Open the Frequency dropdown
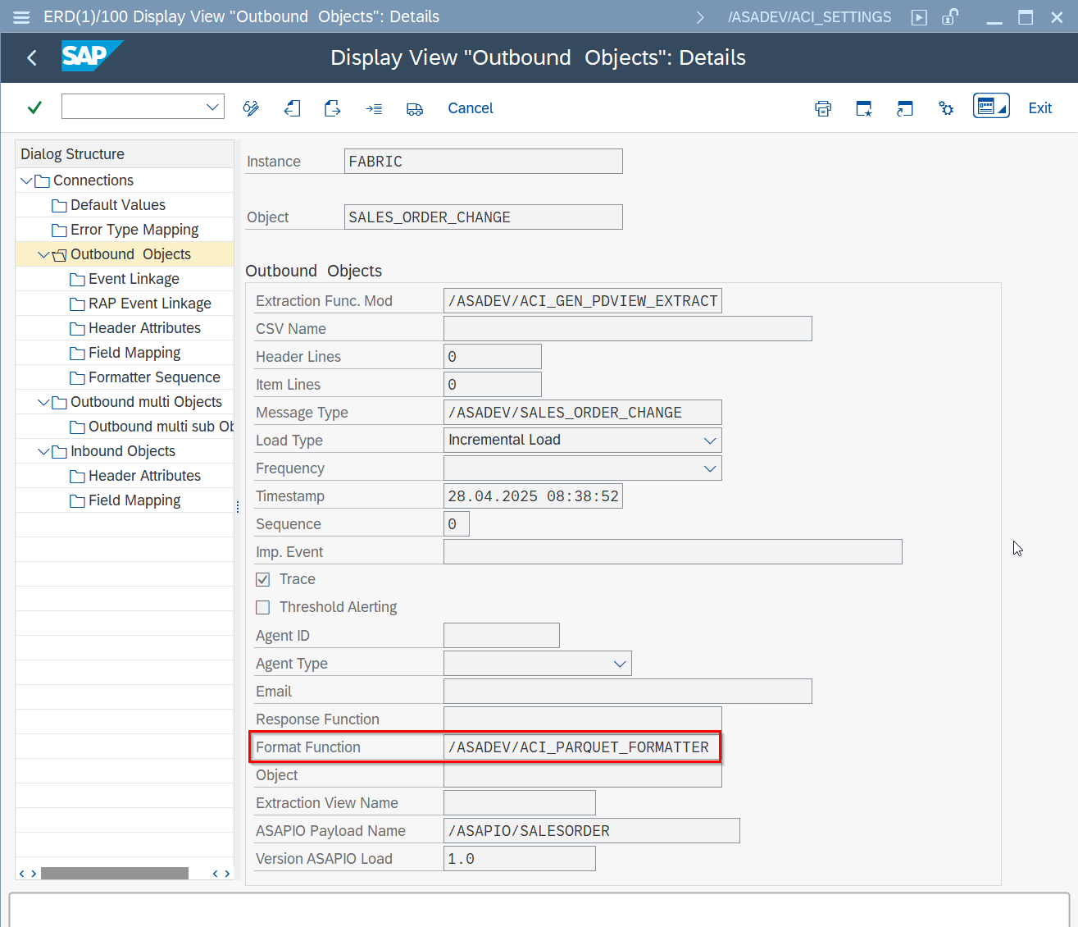This screenshot has height=927, width=1078. pyautogui.click(x=709, y=468)
